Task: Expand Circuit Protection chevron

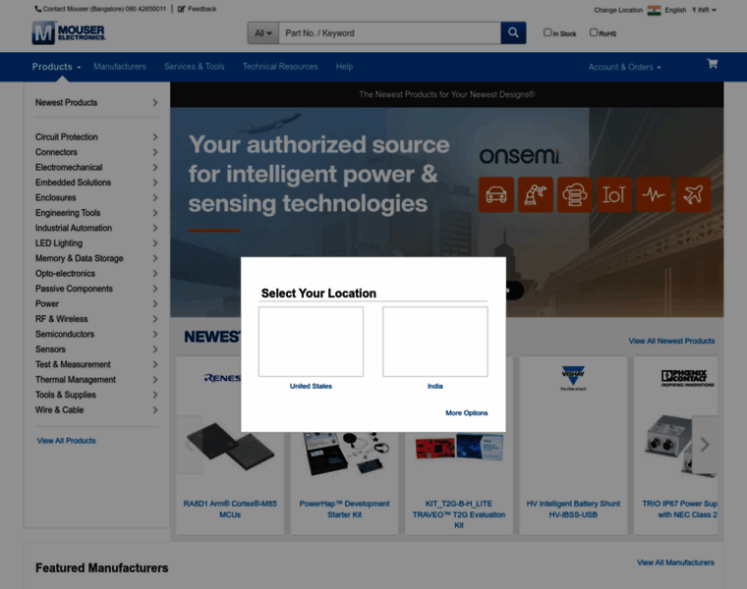Action: click(155, 137)
